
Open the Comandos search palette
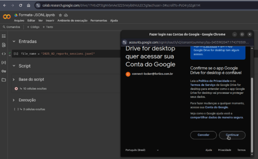coord(11,27)
